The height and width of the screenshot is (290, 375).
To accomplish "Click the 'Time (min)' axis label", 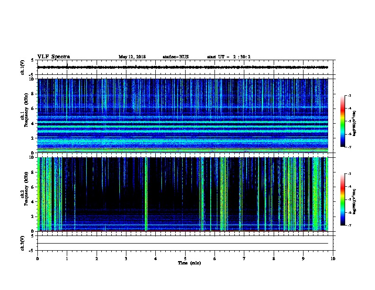I will coord(189,263).
